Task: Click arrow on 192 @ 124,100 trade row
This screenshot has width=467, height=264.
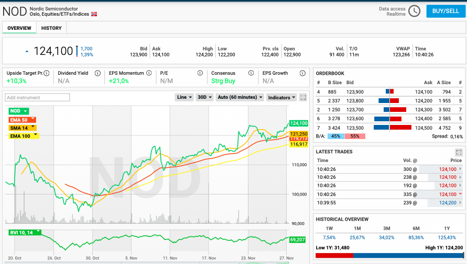Action: coord(460,185)
